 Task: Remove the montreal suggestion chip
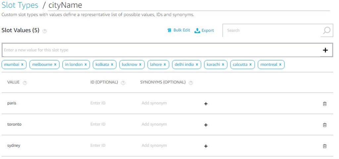click(x=280, y=65)
